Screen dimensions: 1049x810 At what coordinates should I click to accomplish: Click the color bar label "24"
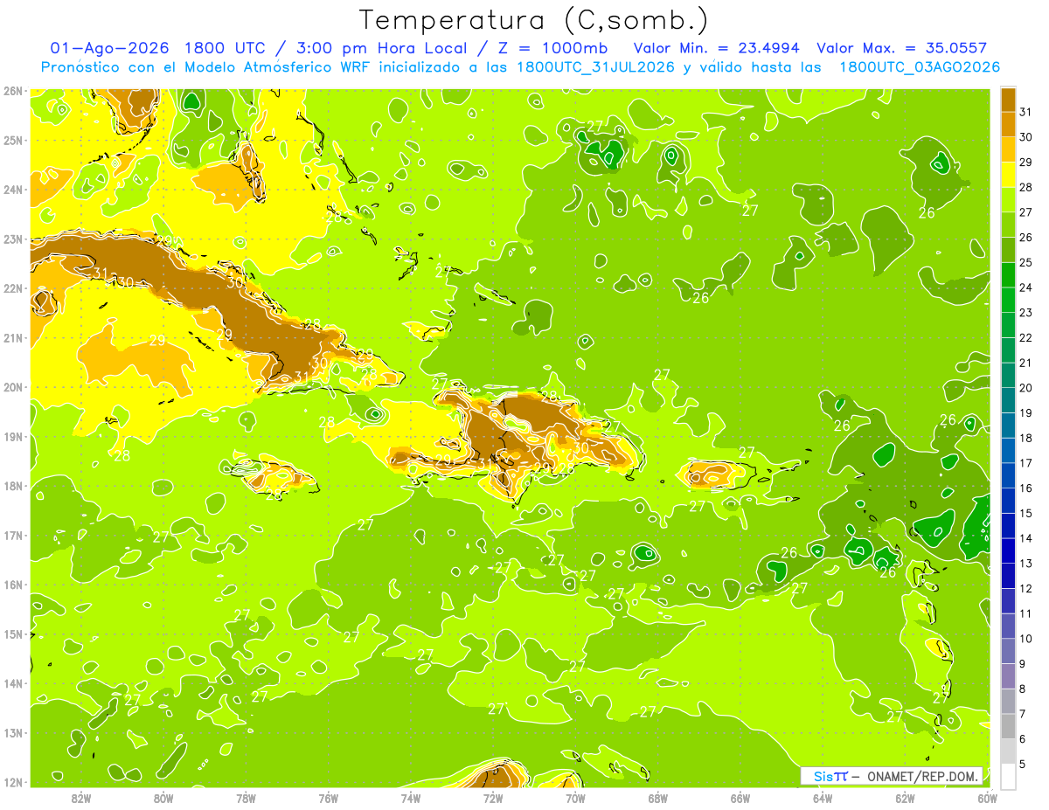[x=1025, y=287]
